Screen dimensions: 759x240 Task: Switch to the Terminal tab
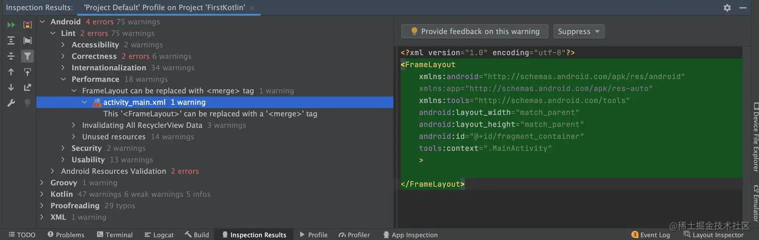pyautogui.click(x=114, y=234)
